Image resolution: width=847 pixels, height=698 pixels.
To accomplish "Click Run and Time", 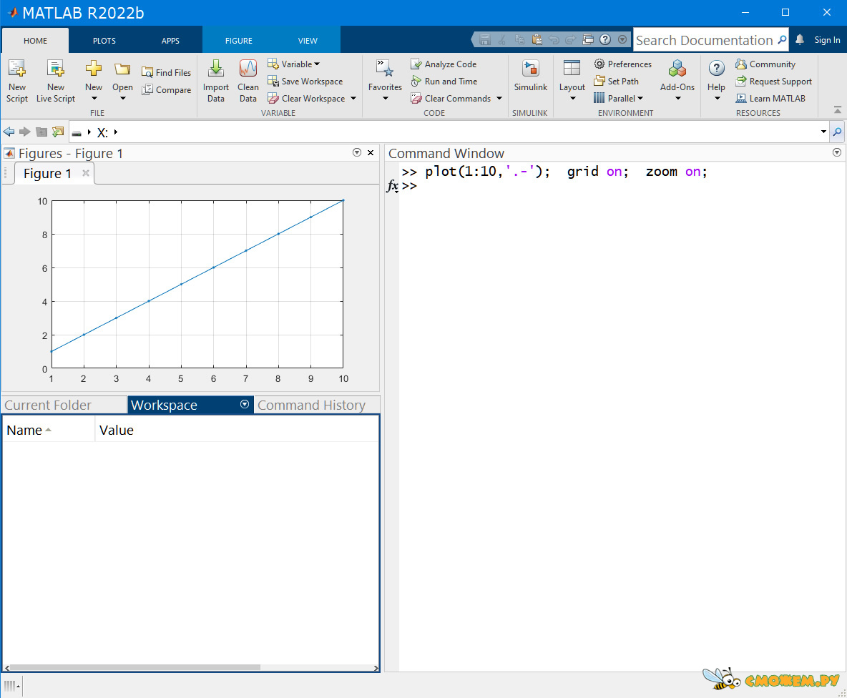I will [x=444, y=81].
